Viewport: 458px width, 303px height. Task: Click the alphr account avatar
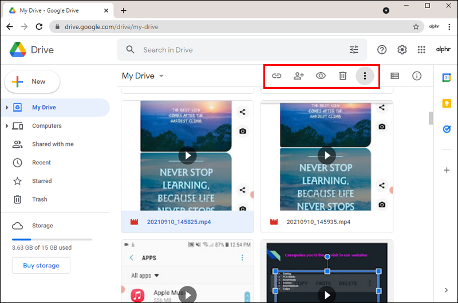[443, 49]
